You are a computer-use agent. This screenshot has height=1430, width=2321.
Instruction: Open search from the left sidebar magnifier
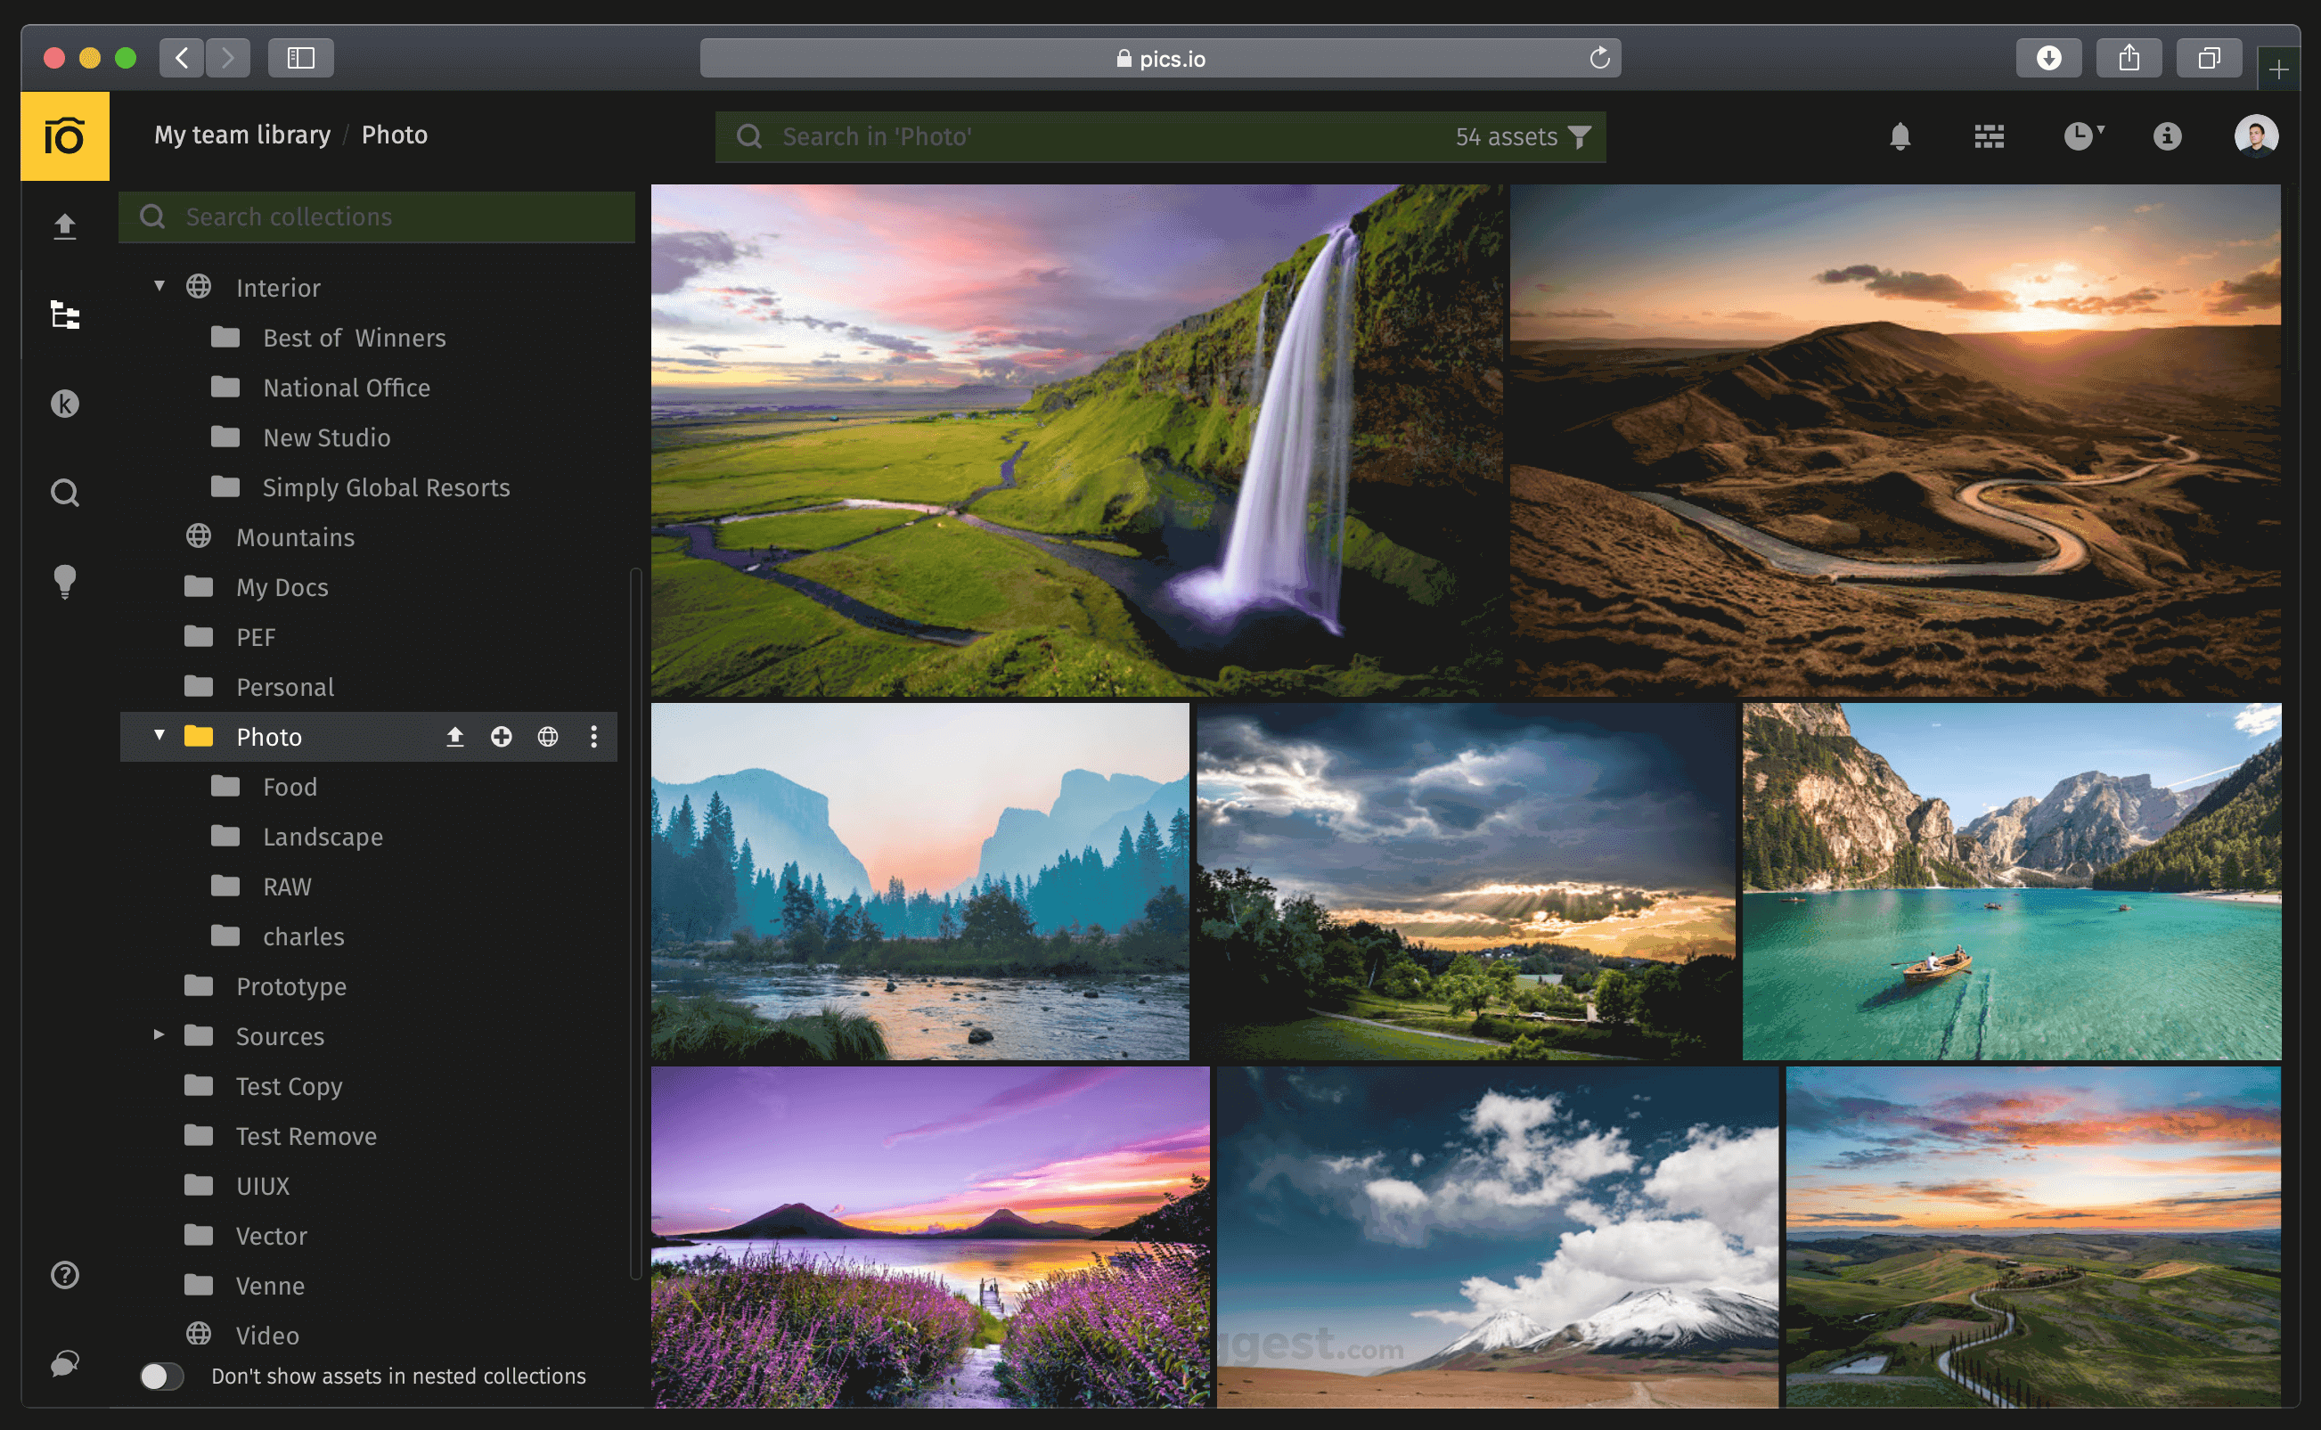click(64, 492)
